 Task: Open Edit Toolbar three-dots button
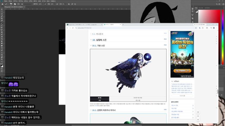click(2, 62)
